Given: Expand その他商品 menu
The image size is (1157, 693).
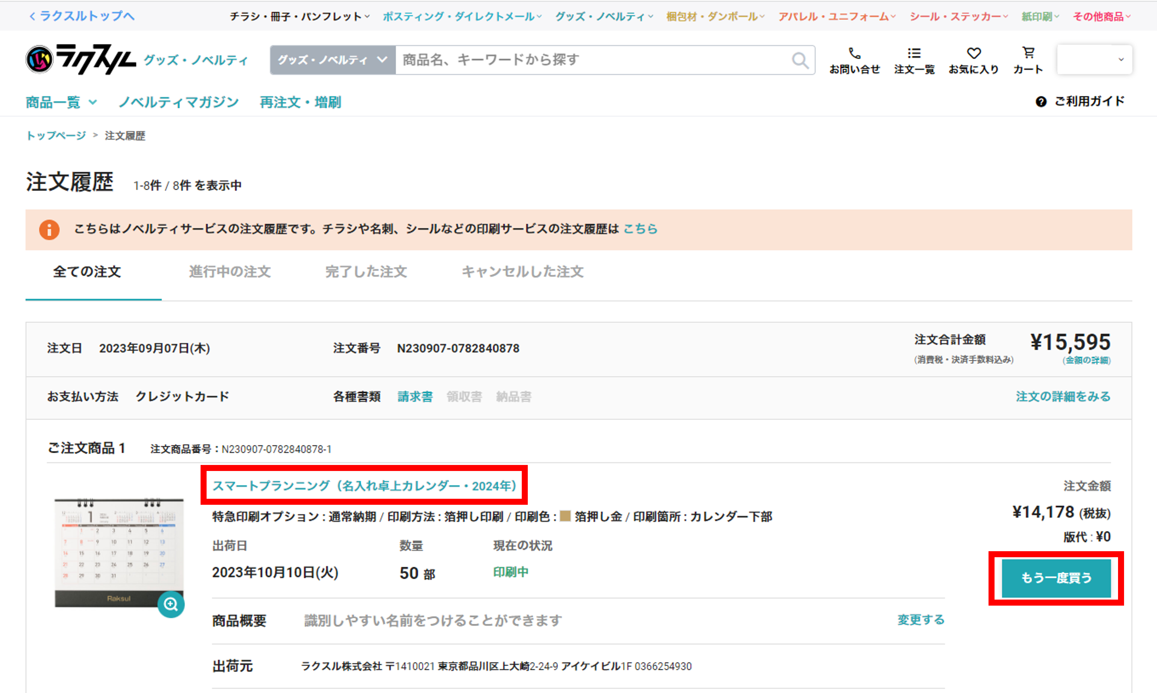Looking at the screenshot, I should [x=1101, y=16].
